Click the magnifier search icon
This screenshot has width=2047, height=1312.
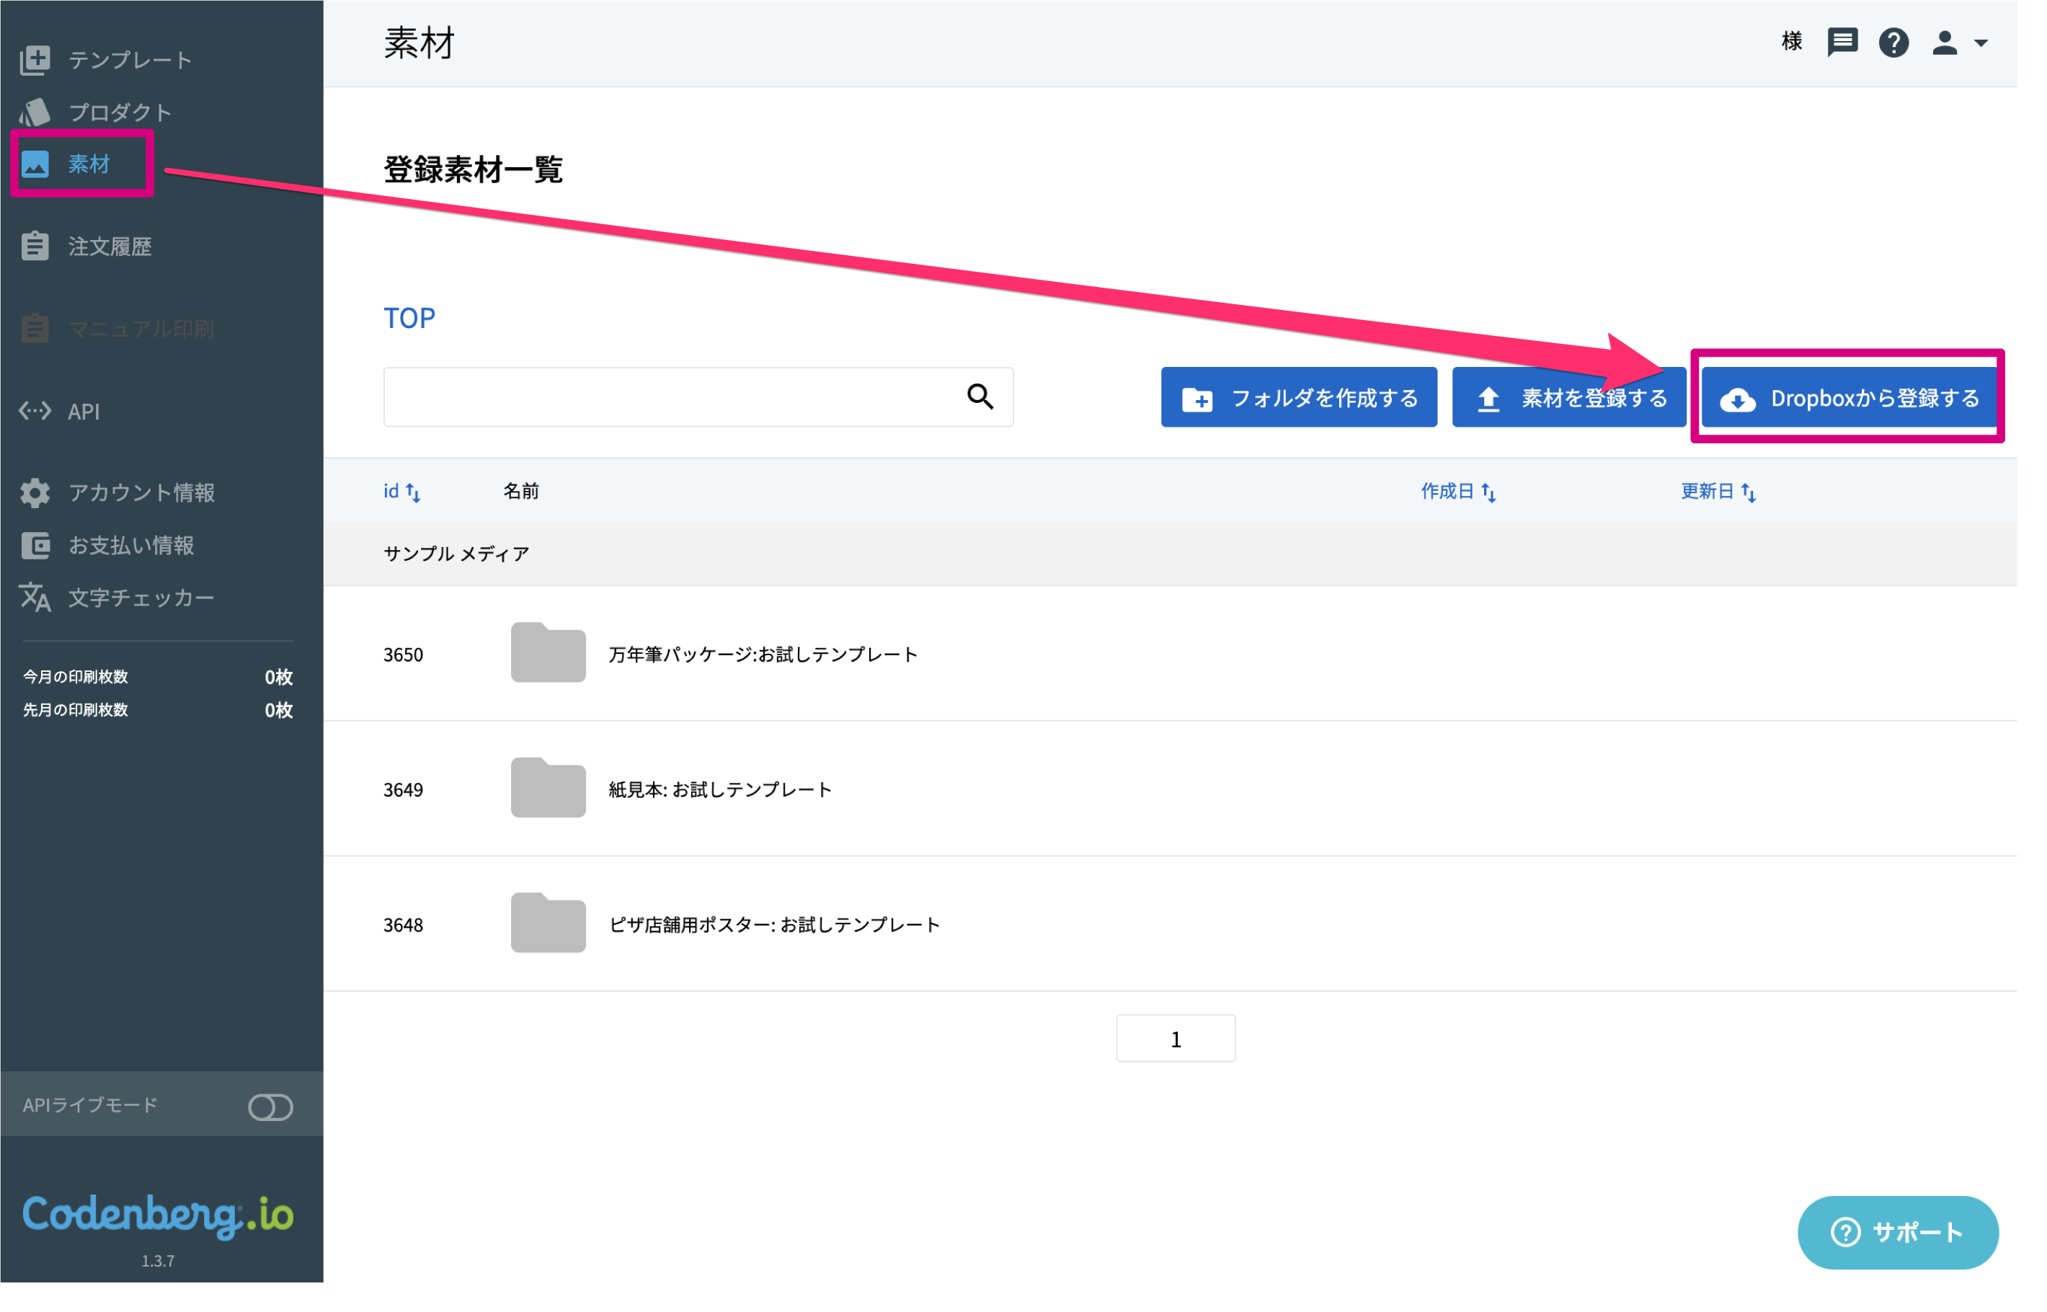tap(980, 396)
